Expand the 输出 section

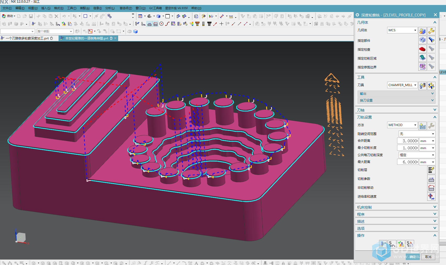point(396,93)
